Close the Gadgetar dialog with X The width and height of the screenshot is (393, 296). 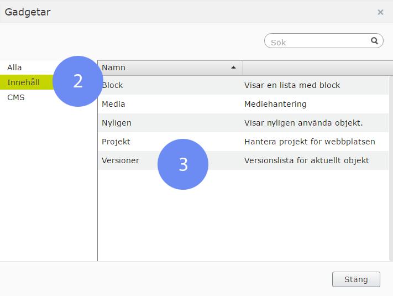pyautogui.click(x=380, y=12)
